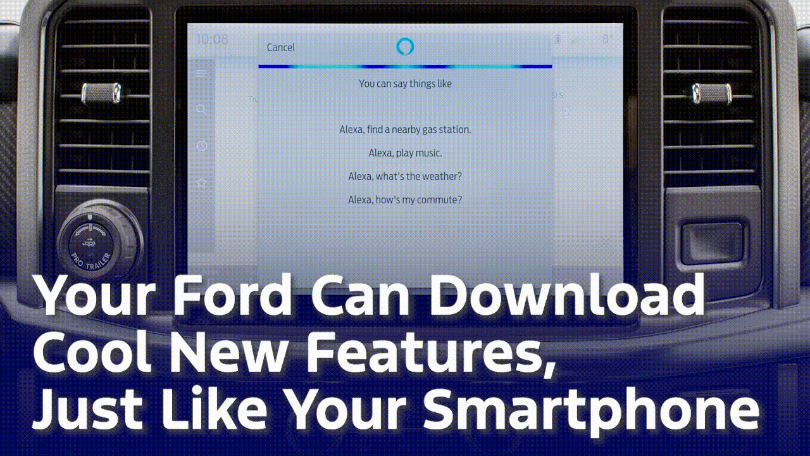Click the left air vent adjuster knob

pyautogui.click(x=103, y=94)
